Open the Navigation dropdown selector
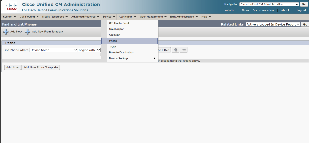309x143 pixels. click(269, 4)
